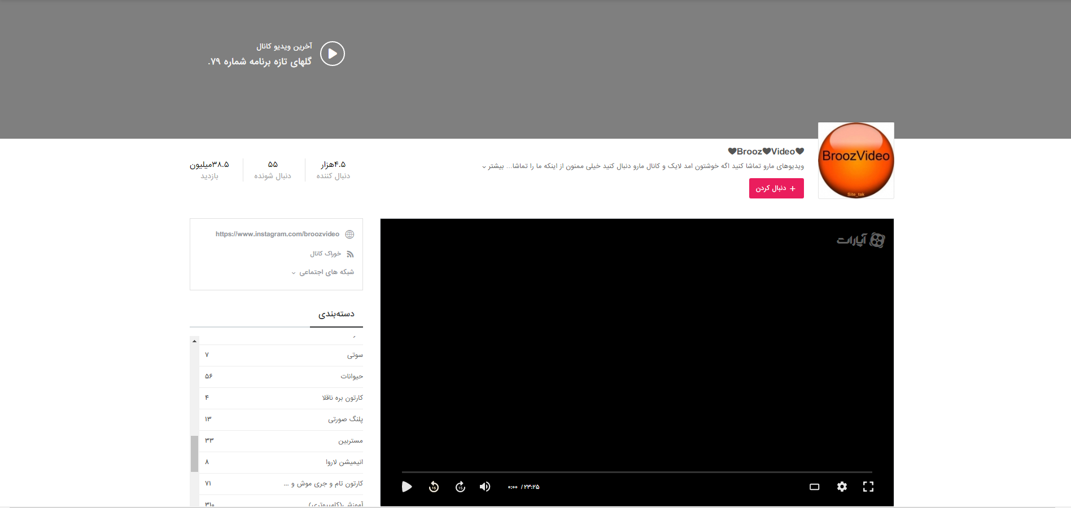Image resolution: width=1071 pixels, height=508 pixels.
Task: Click the globe icon beside the Instagram URL
Action: tap(349, 234)
